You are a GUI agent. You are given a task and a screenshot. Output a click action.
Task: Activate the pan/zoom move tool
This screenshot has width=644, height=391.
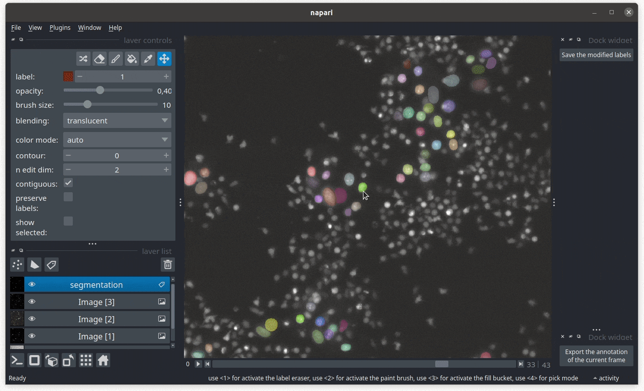164,59
